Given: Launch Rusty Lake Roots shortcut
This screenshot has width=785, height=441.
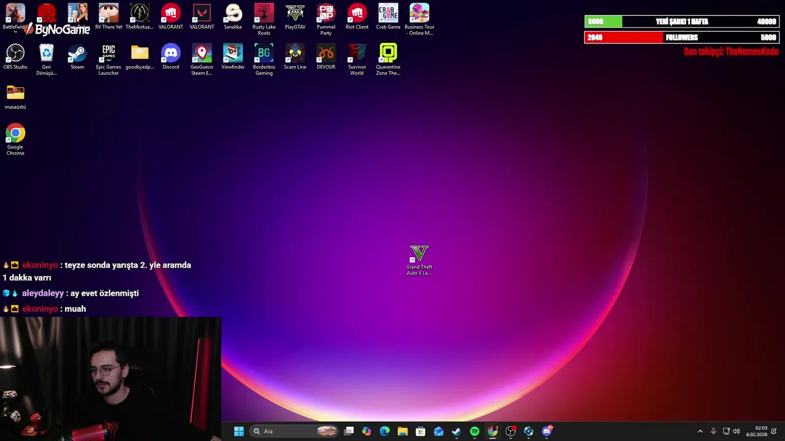Looking at the screenshot, I should click(264, 20).
